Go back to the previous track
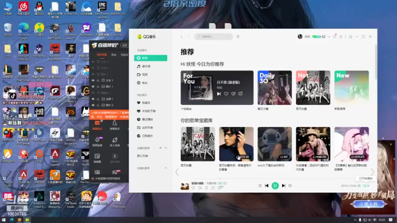Screen dimensions: 397x223 266,185
